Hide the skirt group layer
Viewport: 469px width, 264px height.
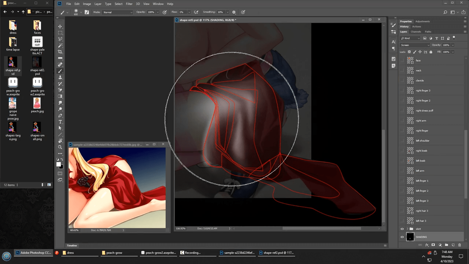pyautogui.click(x=402, y=229)
